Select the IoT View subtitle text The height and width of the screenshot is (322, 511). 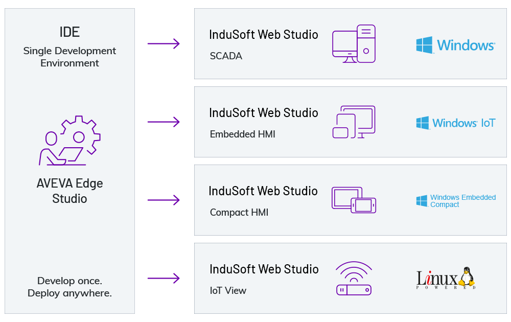(228, 290)
